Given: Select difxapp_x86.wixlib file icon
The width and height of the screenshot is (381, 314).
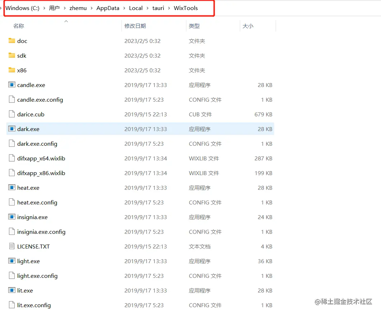Looking at the screenshot, I should pyautogui.click(x=12, y=173).
